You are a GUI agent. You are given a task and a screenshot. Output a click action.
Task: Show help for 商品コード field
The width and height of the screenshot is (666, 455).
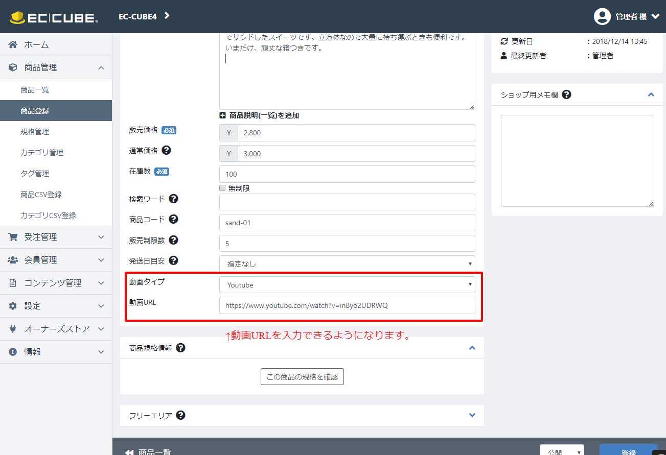point(173,219)
